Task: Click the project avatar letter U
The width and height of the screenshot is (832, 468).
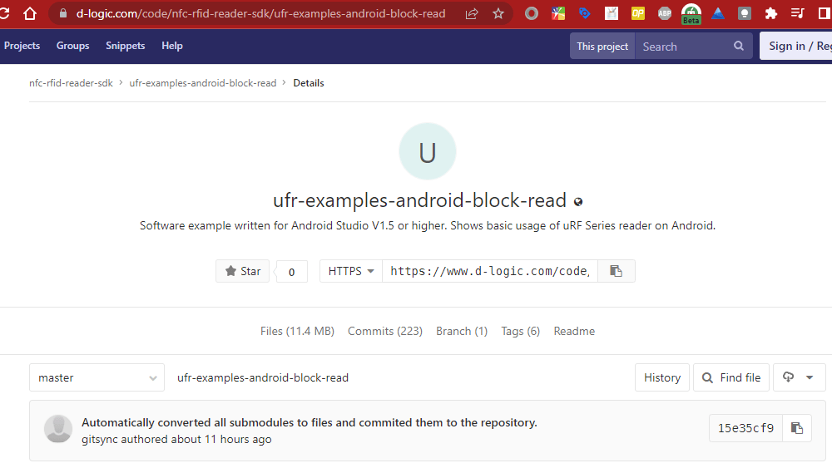Action: [x=427, y=151]
